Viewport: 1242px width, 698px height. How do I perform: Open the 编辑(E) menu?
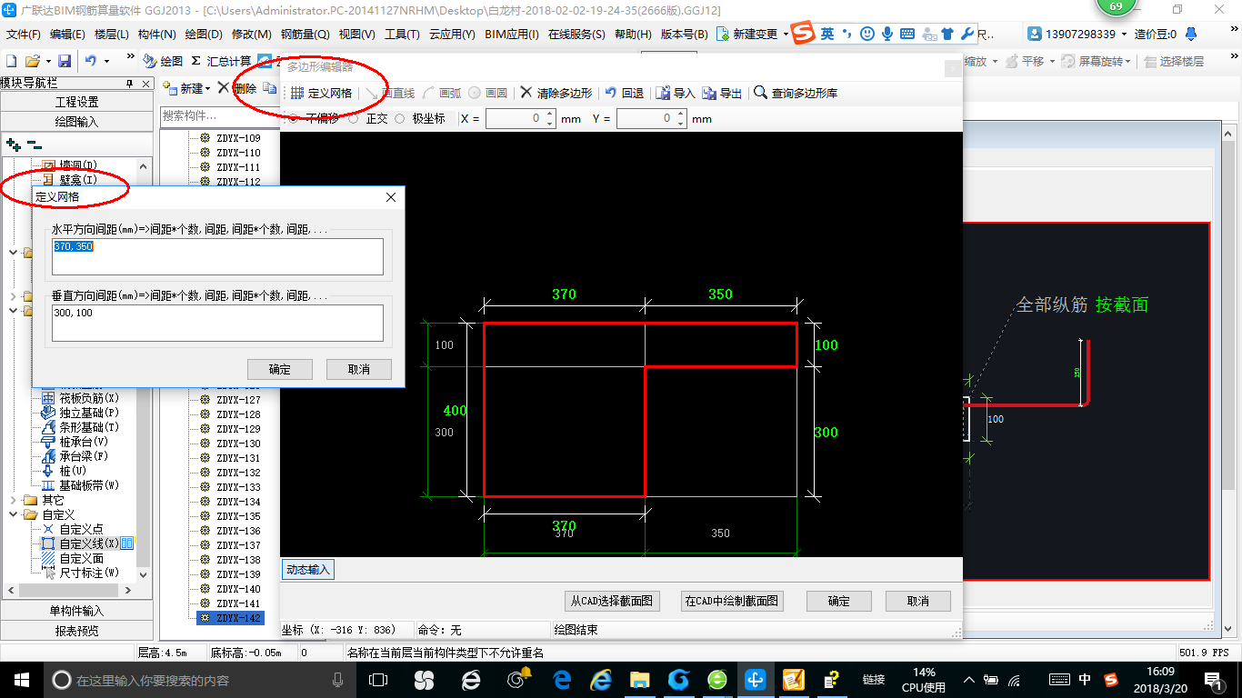point(67,34)
